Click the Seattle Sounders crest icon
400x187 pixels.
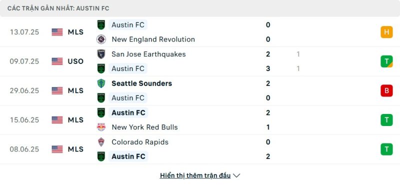(x=101, y=83)
